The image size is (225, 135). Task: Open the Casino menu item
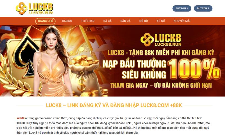pyautogui.click(x=67, y=21)
